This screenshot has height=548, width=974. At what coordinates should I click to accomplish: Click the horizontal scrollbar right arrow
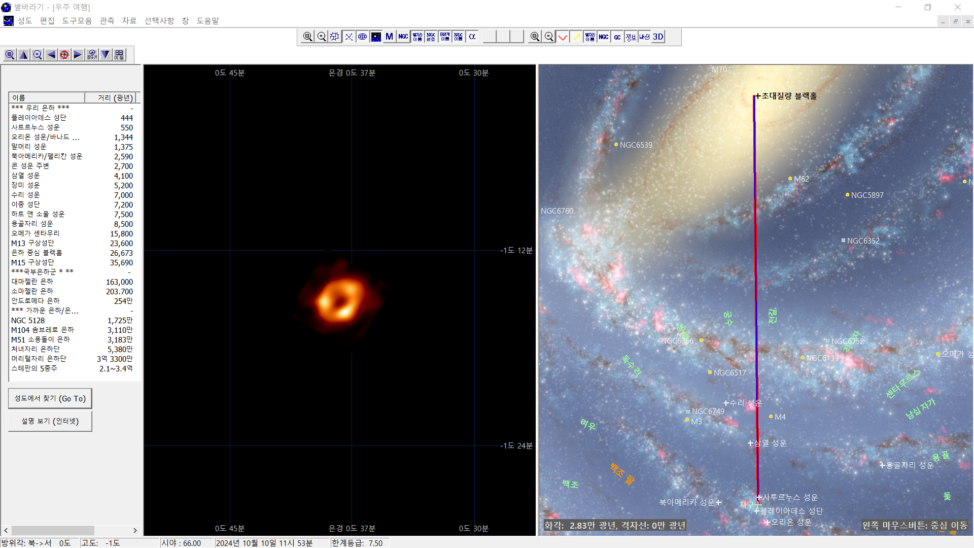(x=135, y=531)
